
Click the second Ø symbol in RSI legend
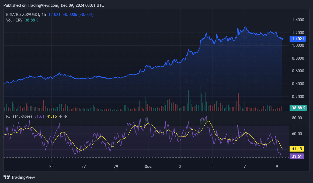pyautogui.click(x=66, y=116)
